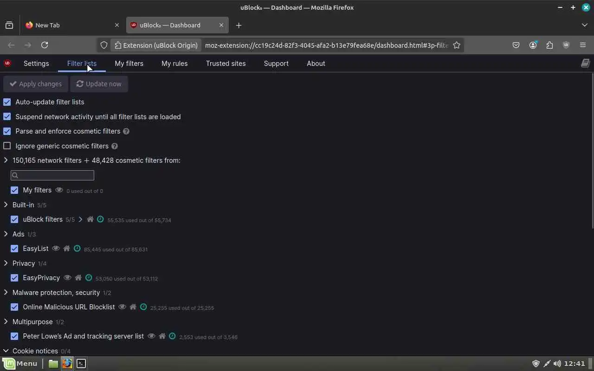Switch to the Settings tab
Image resolution: width=594 pixels, height=371 pixels.
tap(36, 64)
